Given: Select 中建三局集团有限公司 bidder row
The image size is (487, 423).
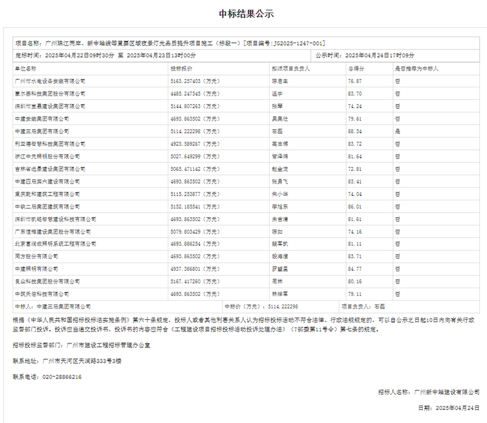Looking at the screenshot, I should pos(43,131).
